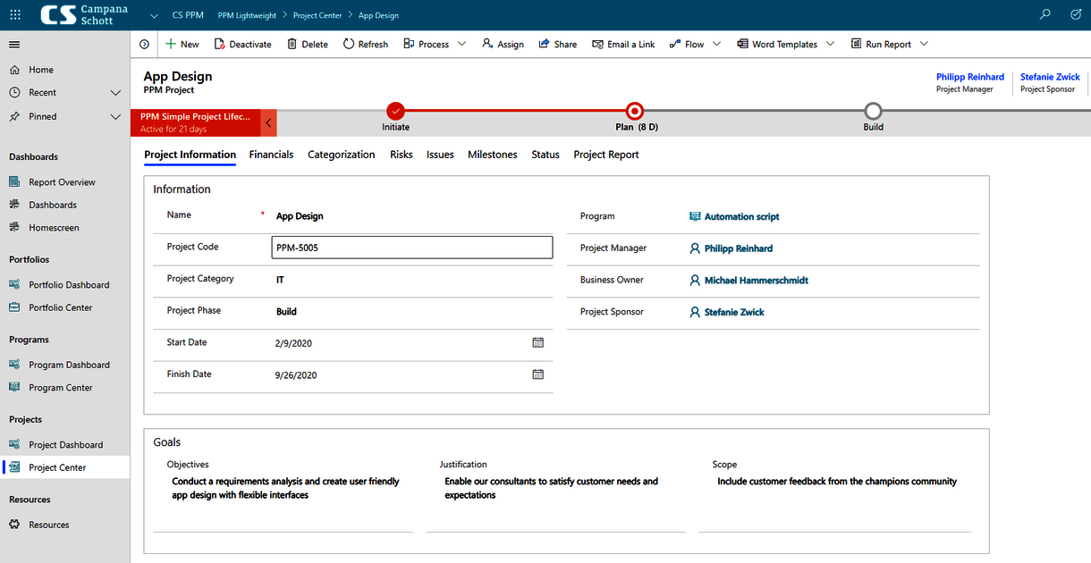Image resolution: width=1091 pixels, height=563 pixels.
Task: Click Word Templates command
Action: tap(777, 44)
